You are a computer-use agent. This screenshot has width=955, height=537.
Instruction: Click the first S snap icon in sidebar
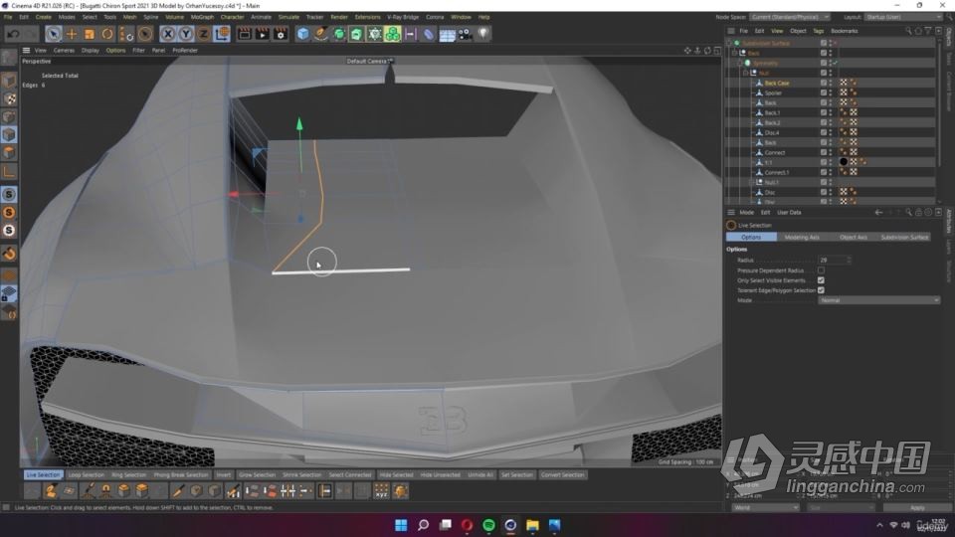point(9,194)
